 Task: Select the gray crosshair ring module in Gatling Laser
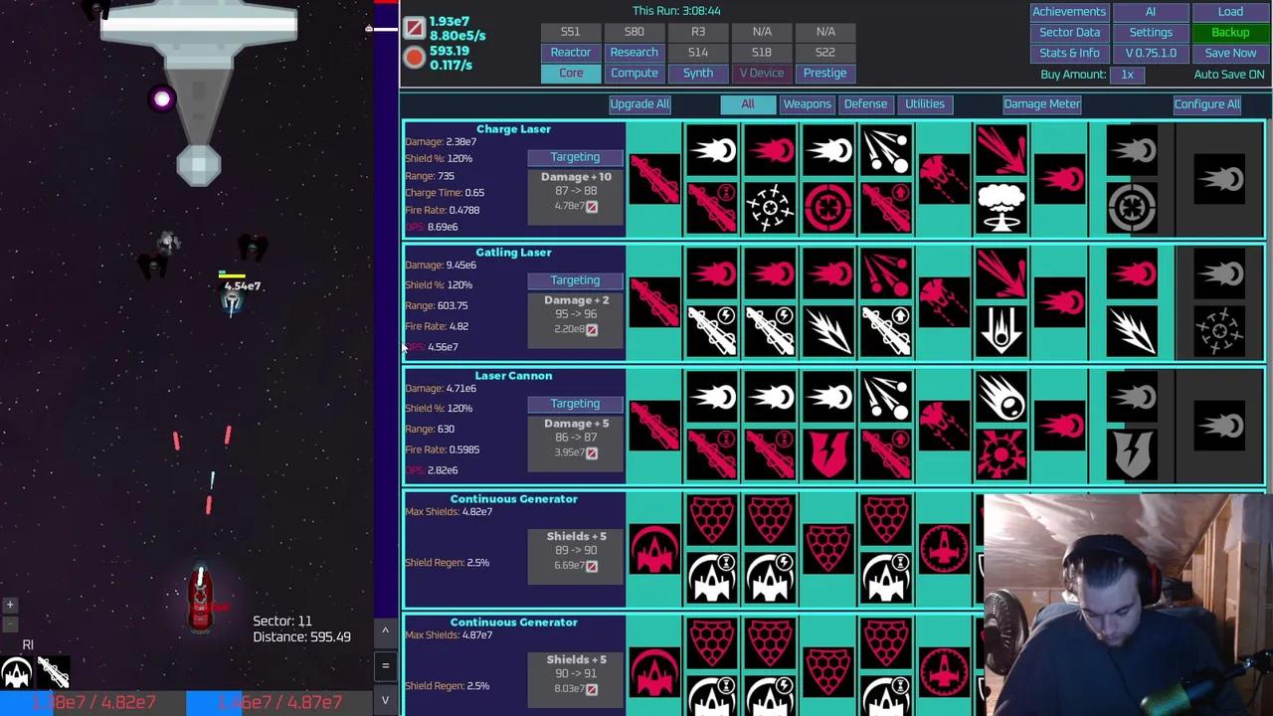click(1219, 331)
